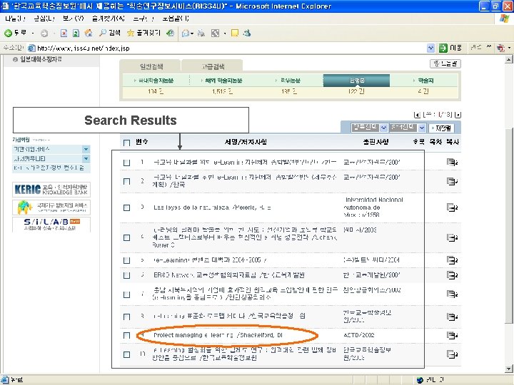Screen dimensions: 514x385
Task: Select the 학술지 category tab
Action: (x=425, y=81)
